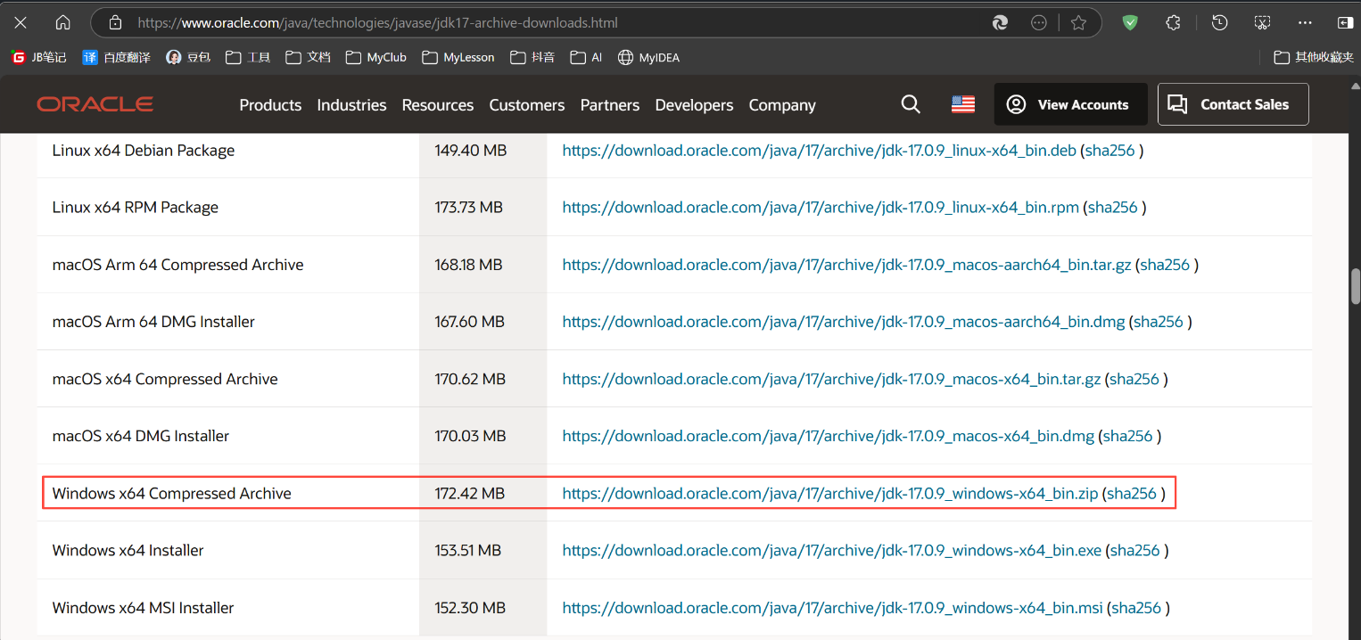
Task: Change country using the US flag icon
Action: [963, 104]
